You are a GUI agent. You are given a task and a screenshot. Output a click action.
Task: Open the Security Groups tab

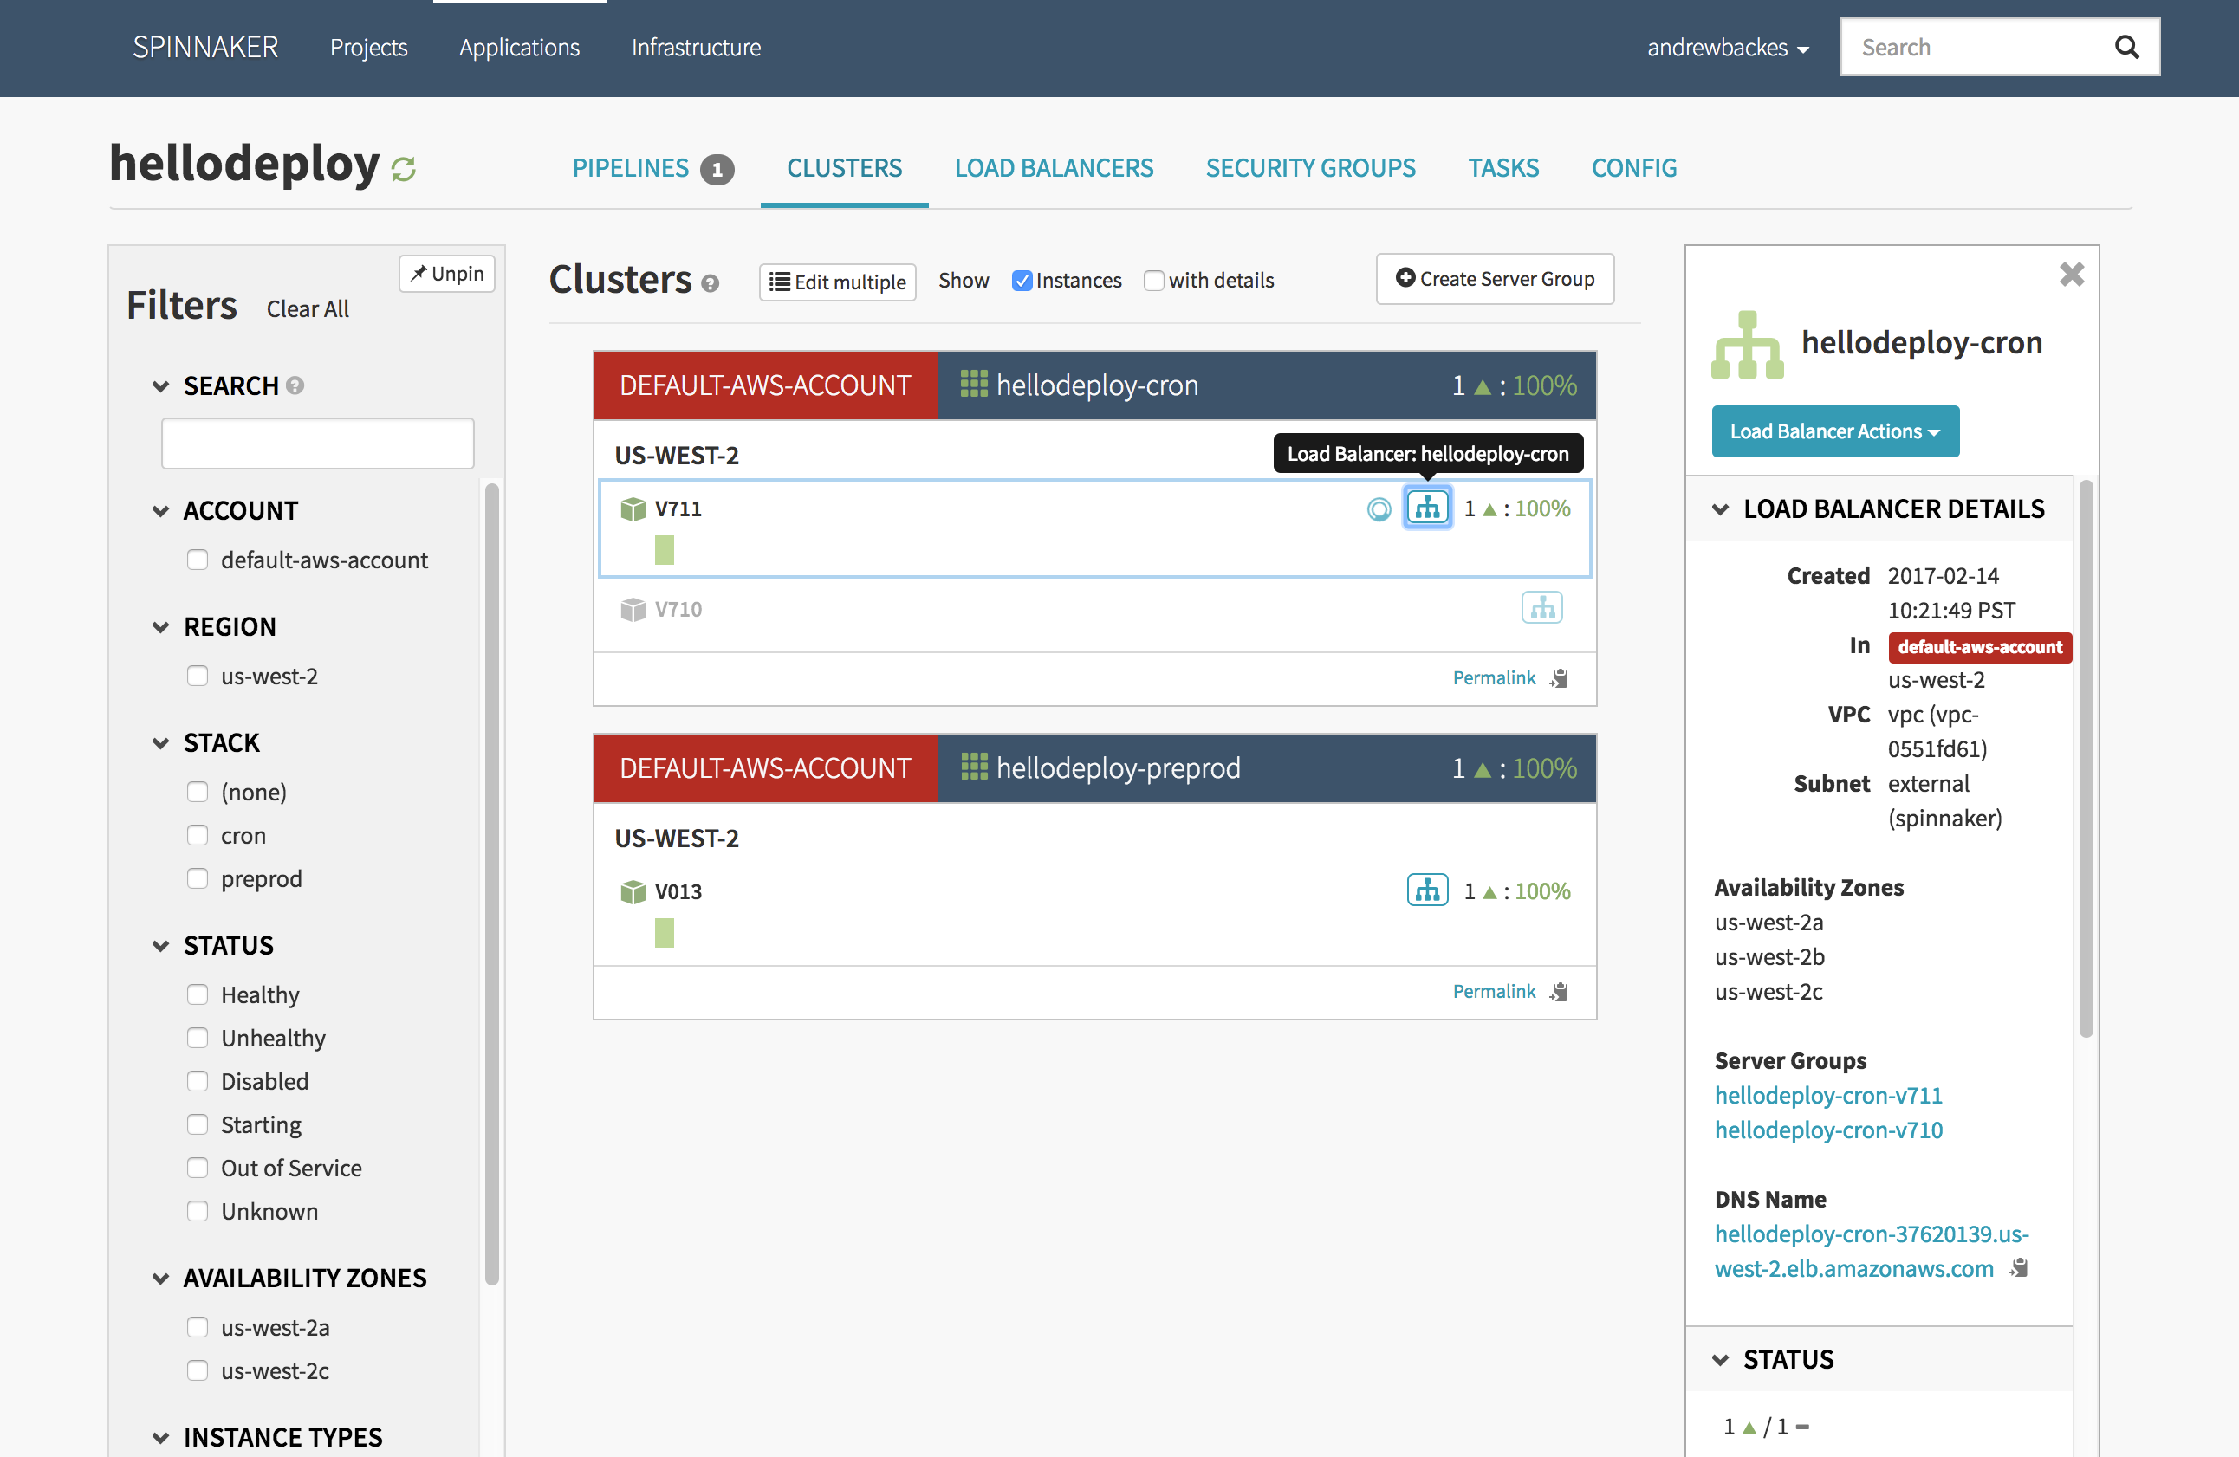[x=1309, y=167]
